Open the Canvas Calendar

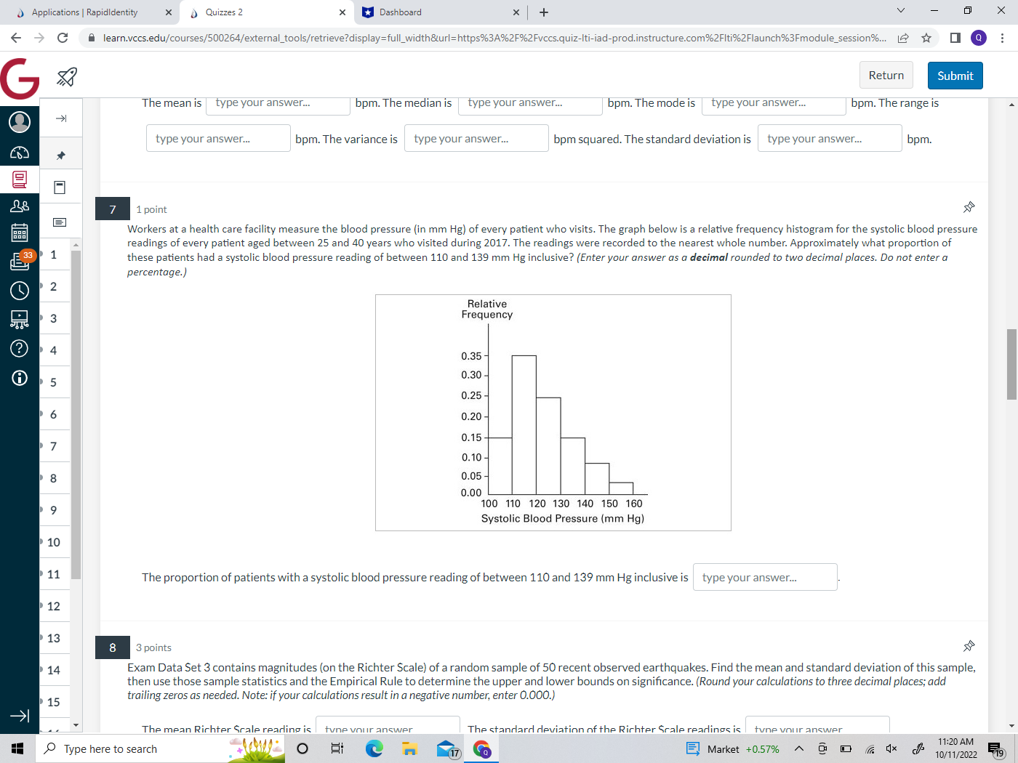coord(18,232)
